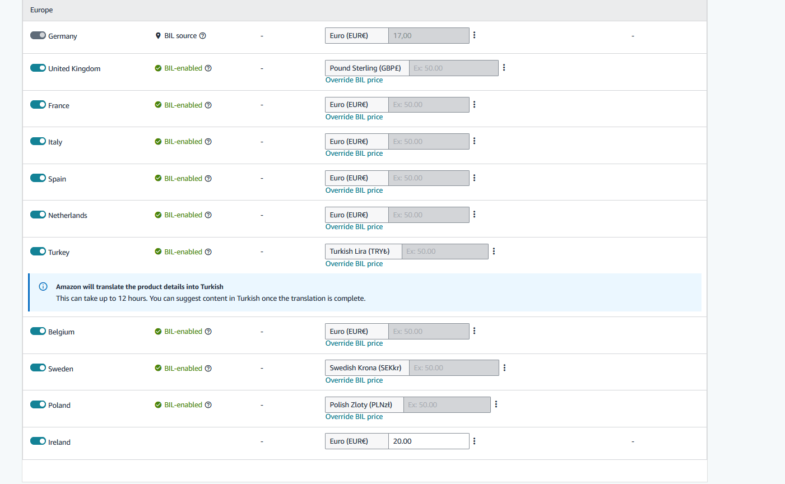Click the info icon in the Turkish translation notice

(43, 286)
